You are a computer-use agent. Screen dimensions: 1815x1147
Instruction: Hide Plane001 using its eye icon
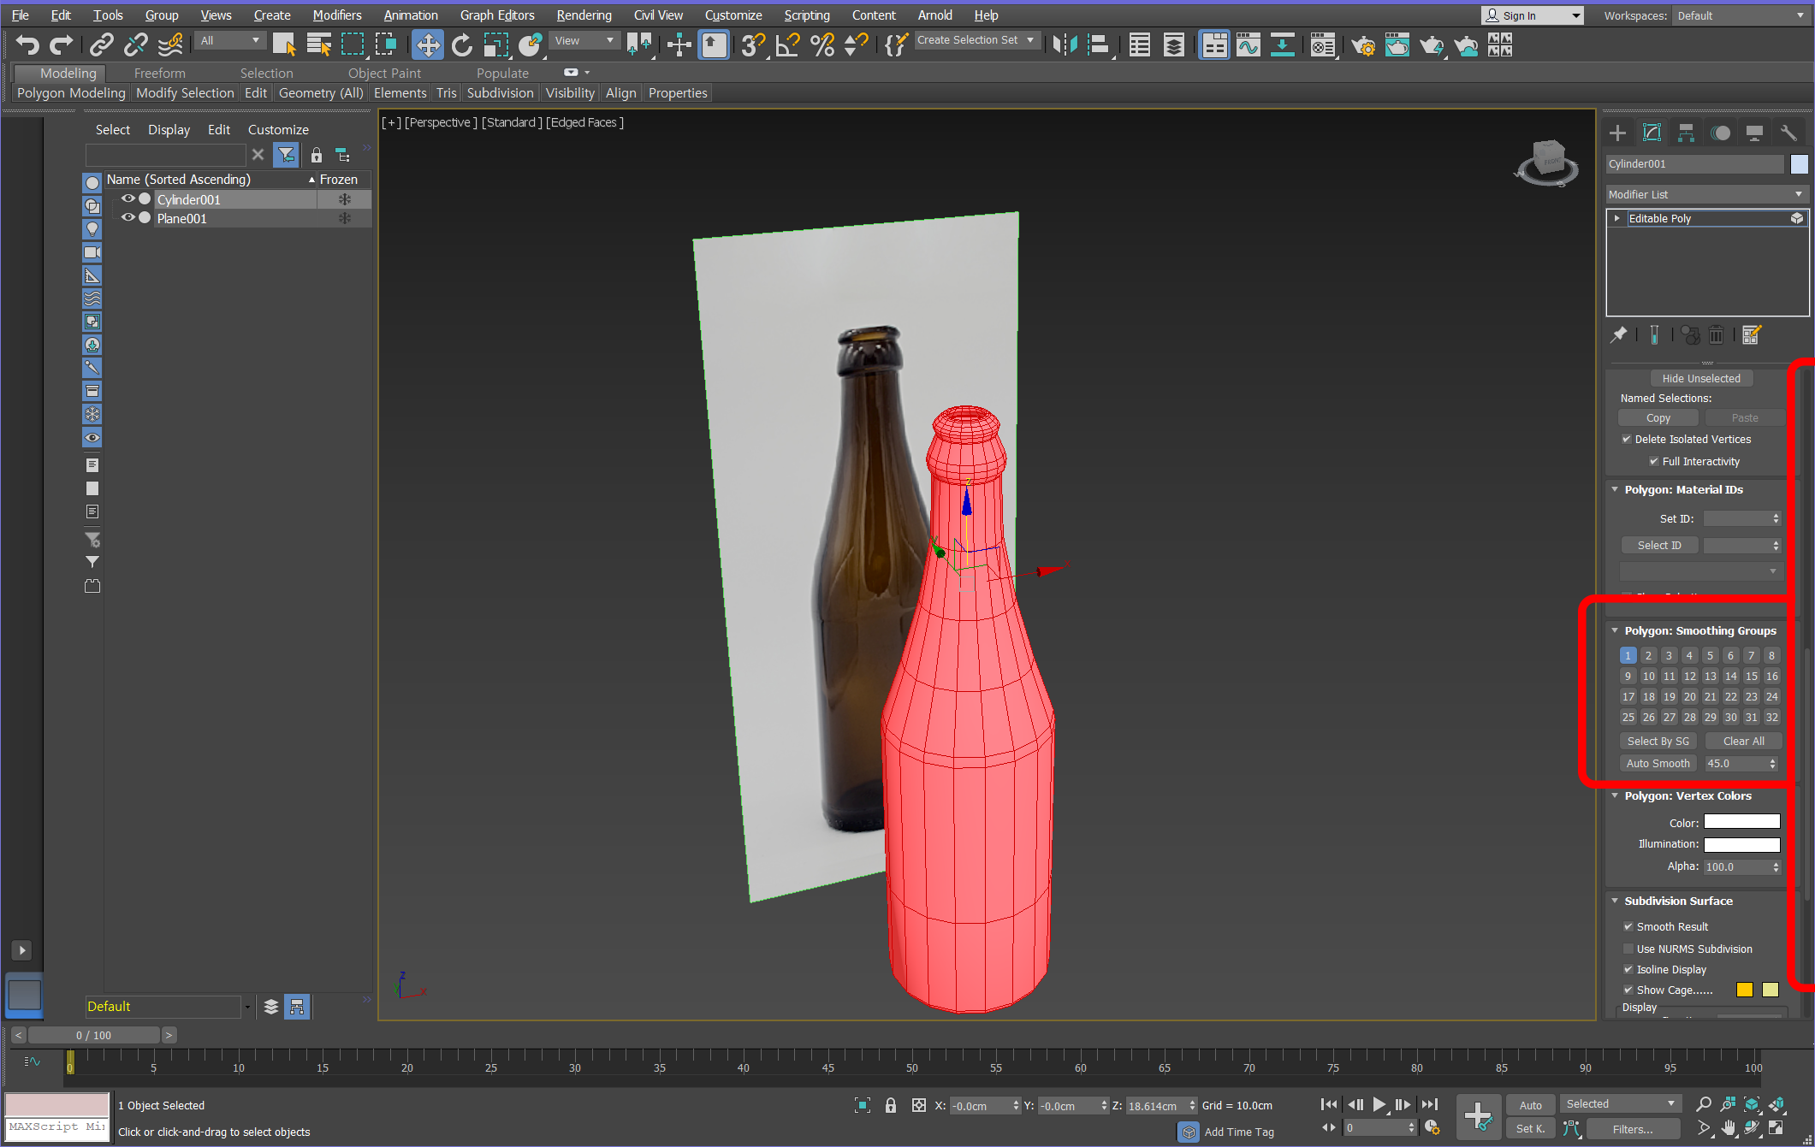(128, 218)
